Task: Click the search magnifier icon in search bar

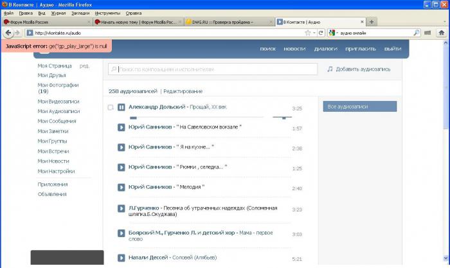Action: coord(416,33)
